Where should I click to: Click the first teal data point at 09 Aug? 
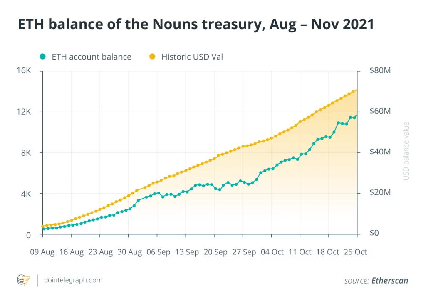[43, 229]
